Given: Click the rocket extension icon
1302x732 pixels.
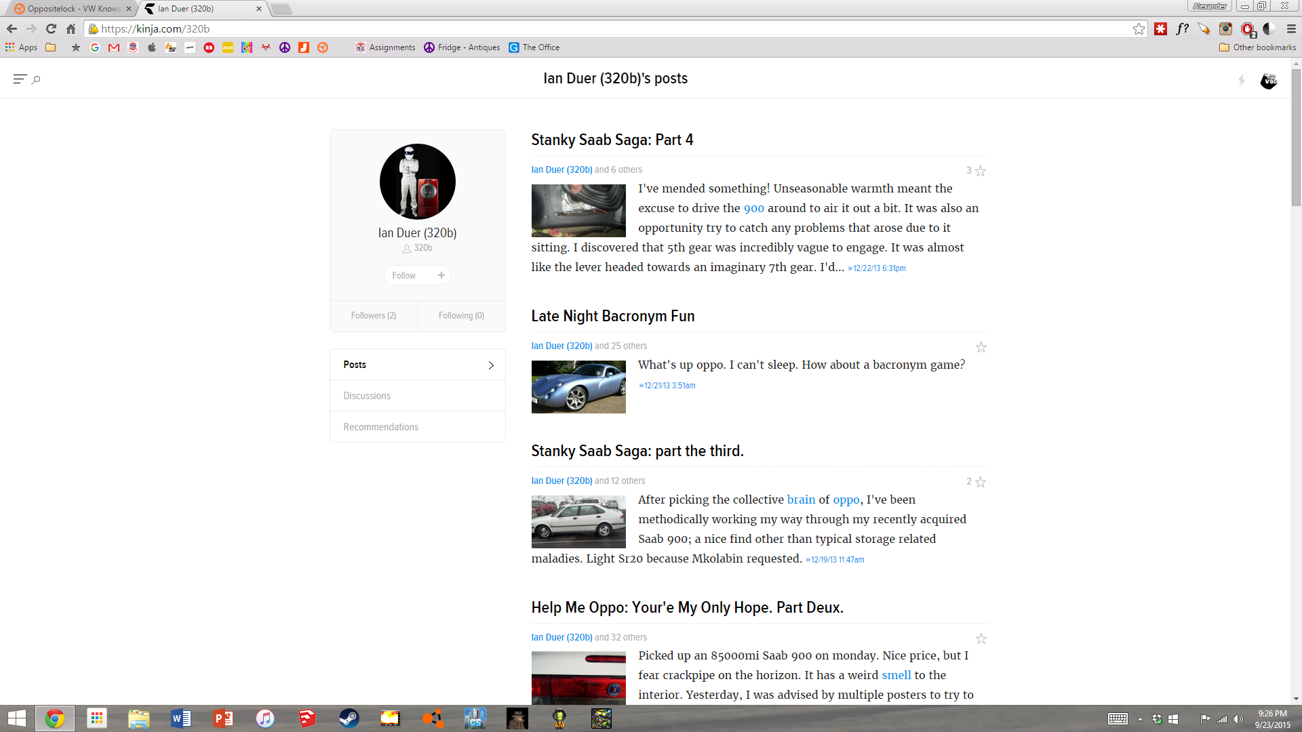Looking at the screenshot, I should pos(1204,28).
